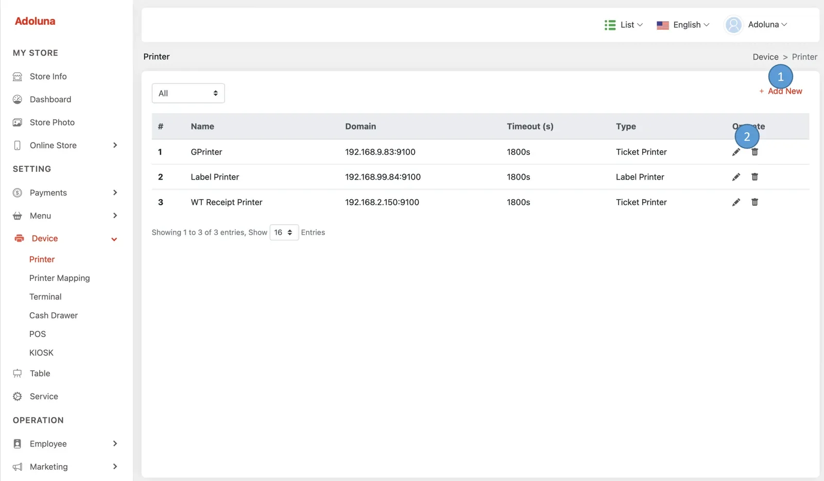Viewport: 824px width, 481px height.
Task: Click the red Device printer icon
Action: click(x=19, y=238)
